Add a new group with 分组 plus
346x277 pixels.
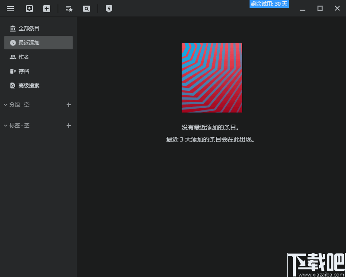pos(69,105)
